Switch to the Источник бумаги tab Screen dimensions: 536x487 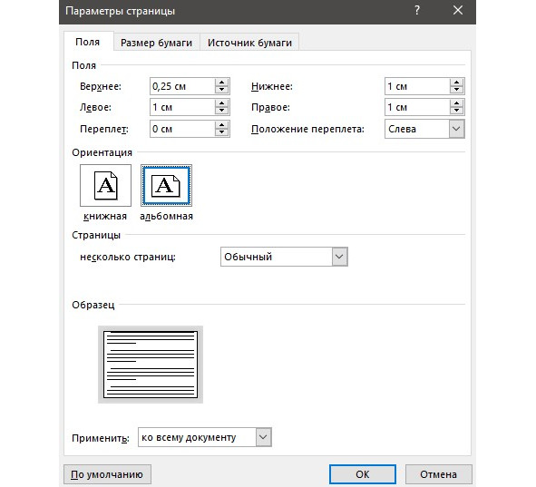249,43
